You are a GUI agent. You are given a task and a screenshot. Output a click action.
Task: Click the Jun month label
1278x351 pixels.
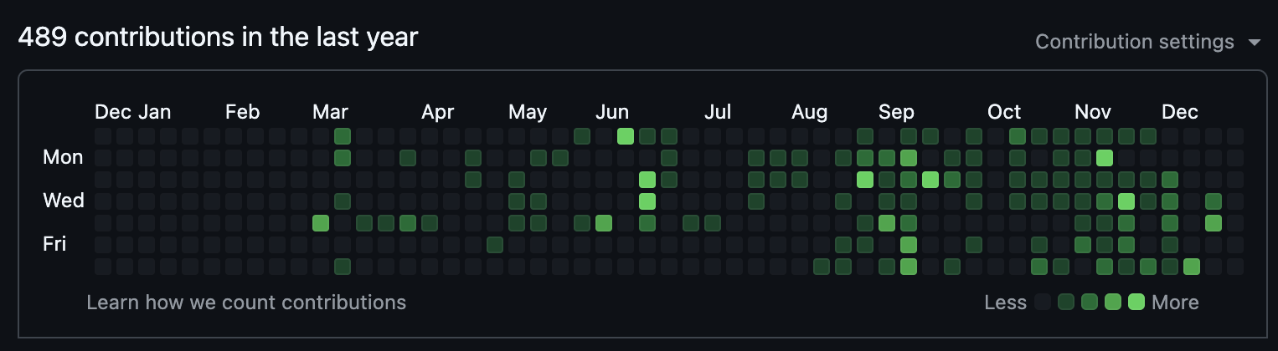tap(612, 112)
